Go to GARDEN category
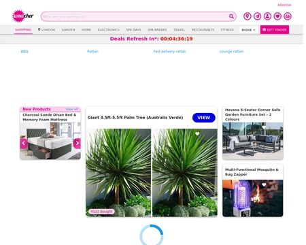 pos(68,30)
